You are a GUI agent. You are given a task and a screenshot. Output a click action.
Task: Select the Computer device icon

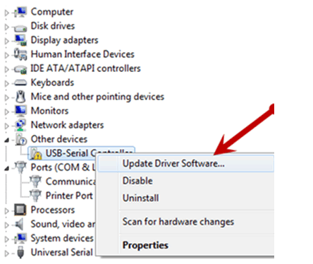20,12
